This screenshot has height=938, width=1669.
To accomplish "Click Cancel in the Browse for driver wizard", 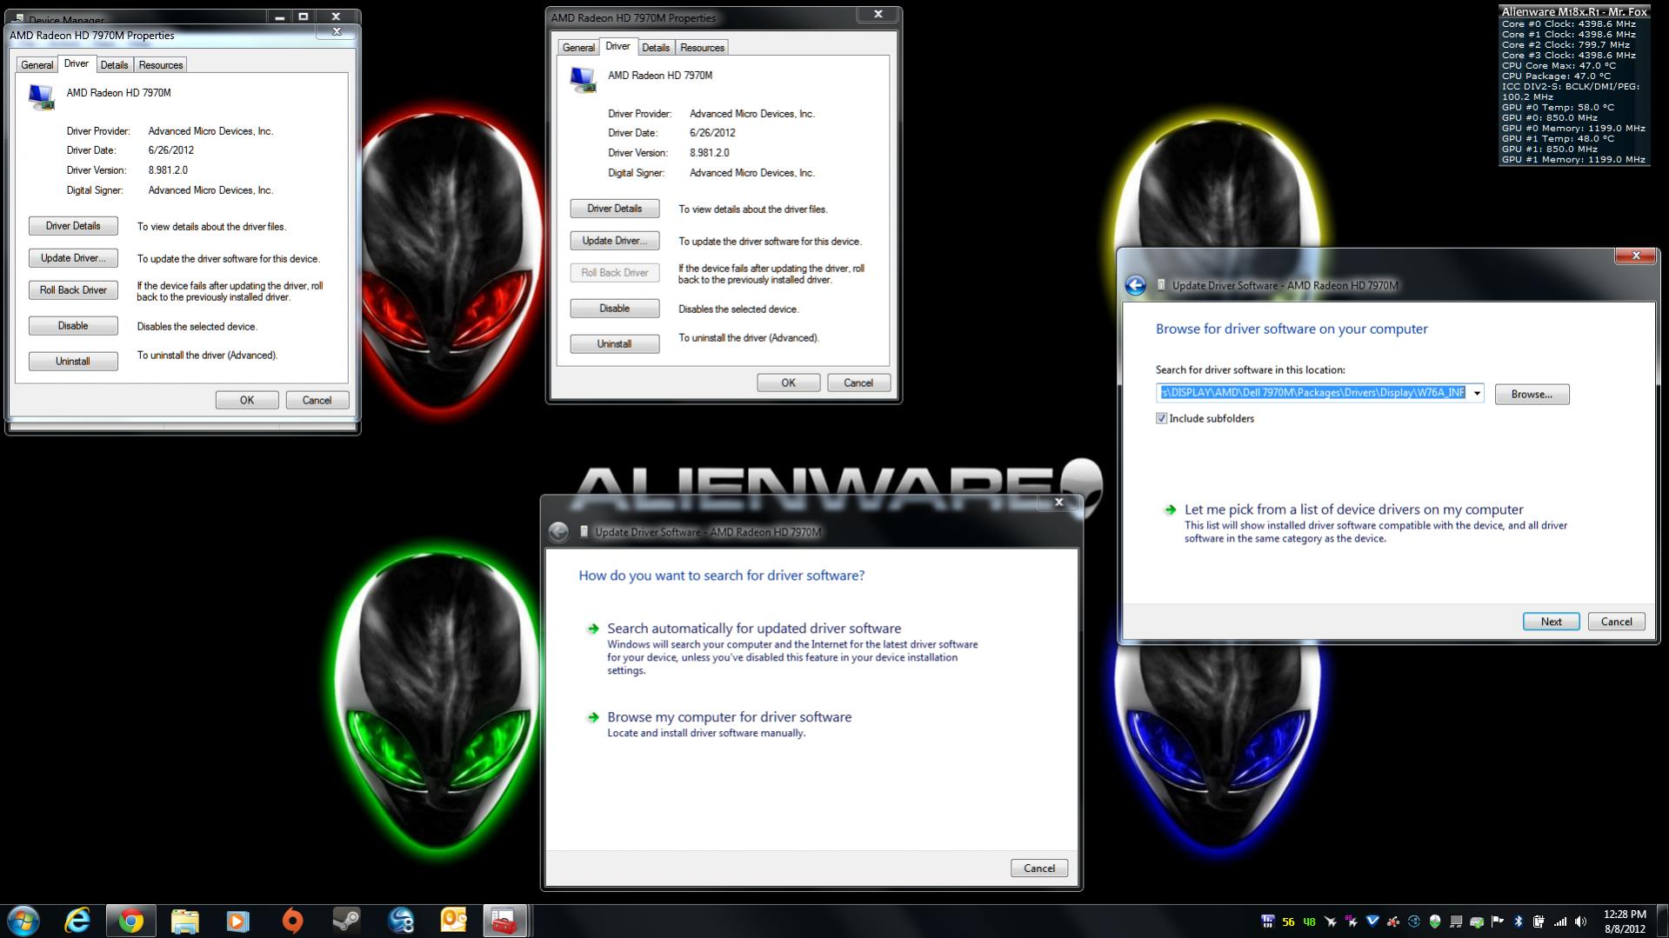I will pyautogui.click(x=1616, y=622).
